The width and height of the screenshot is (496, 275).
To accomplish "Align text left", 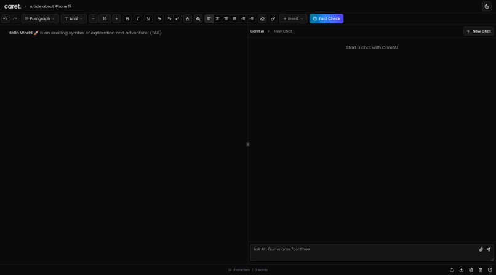I will [209, 18].
